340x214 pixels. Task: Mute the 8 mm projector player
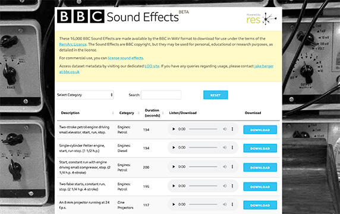pos(225,204)
